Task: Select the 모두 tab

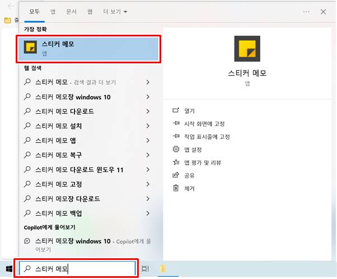Action: coord(34,12)
